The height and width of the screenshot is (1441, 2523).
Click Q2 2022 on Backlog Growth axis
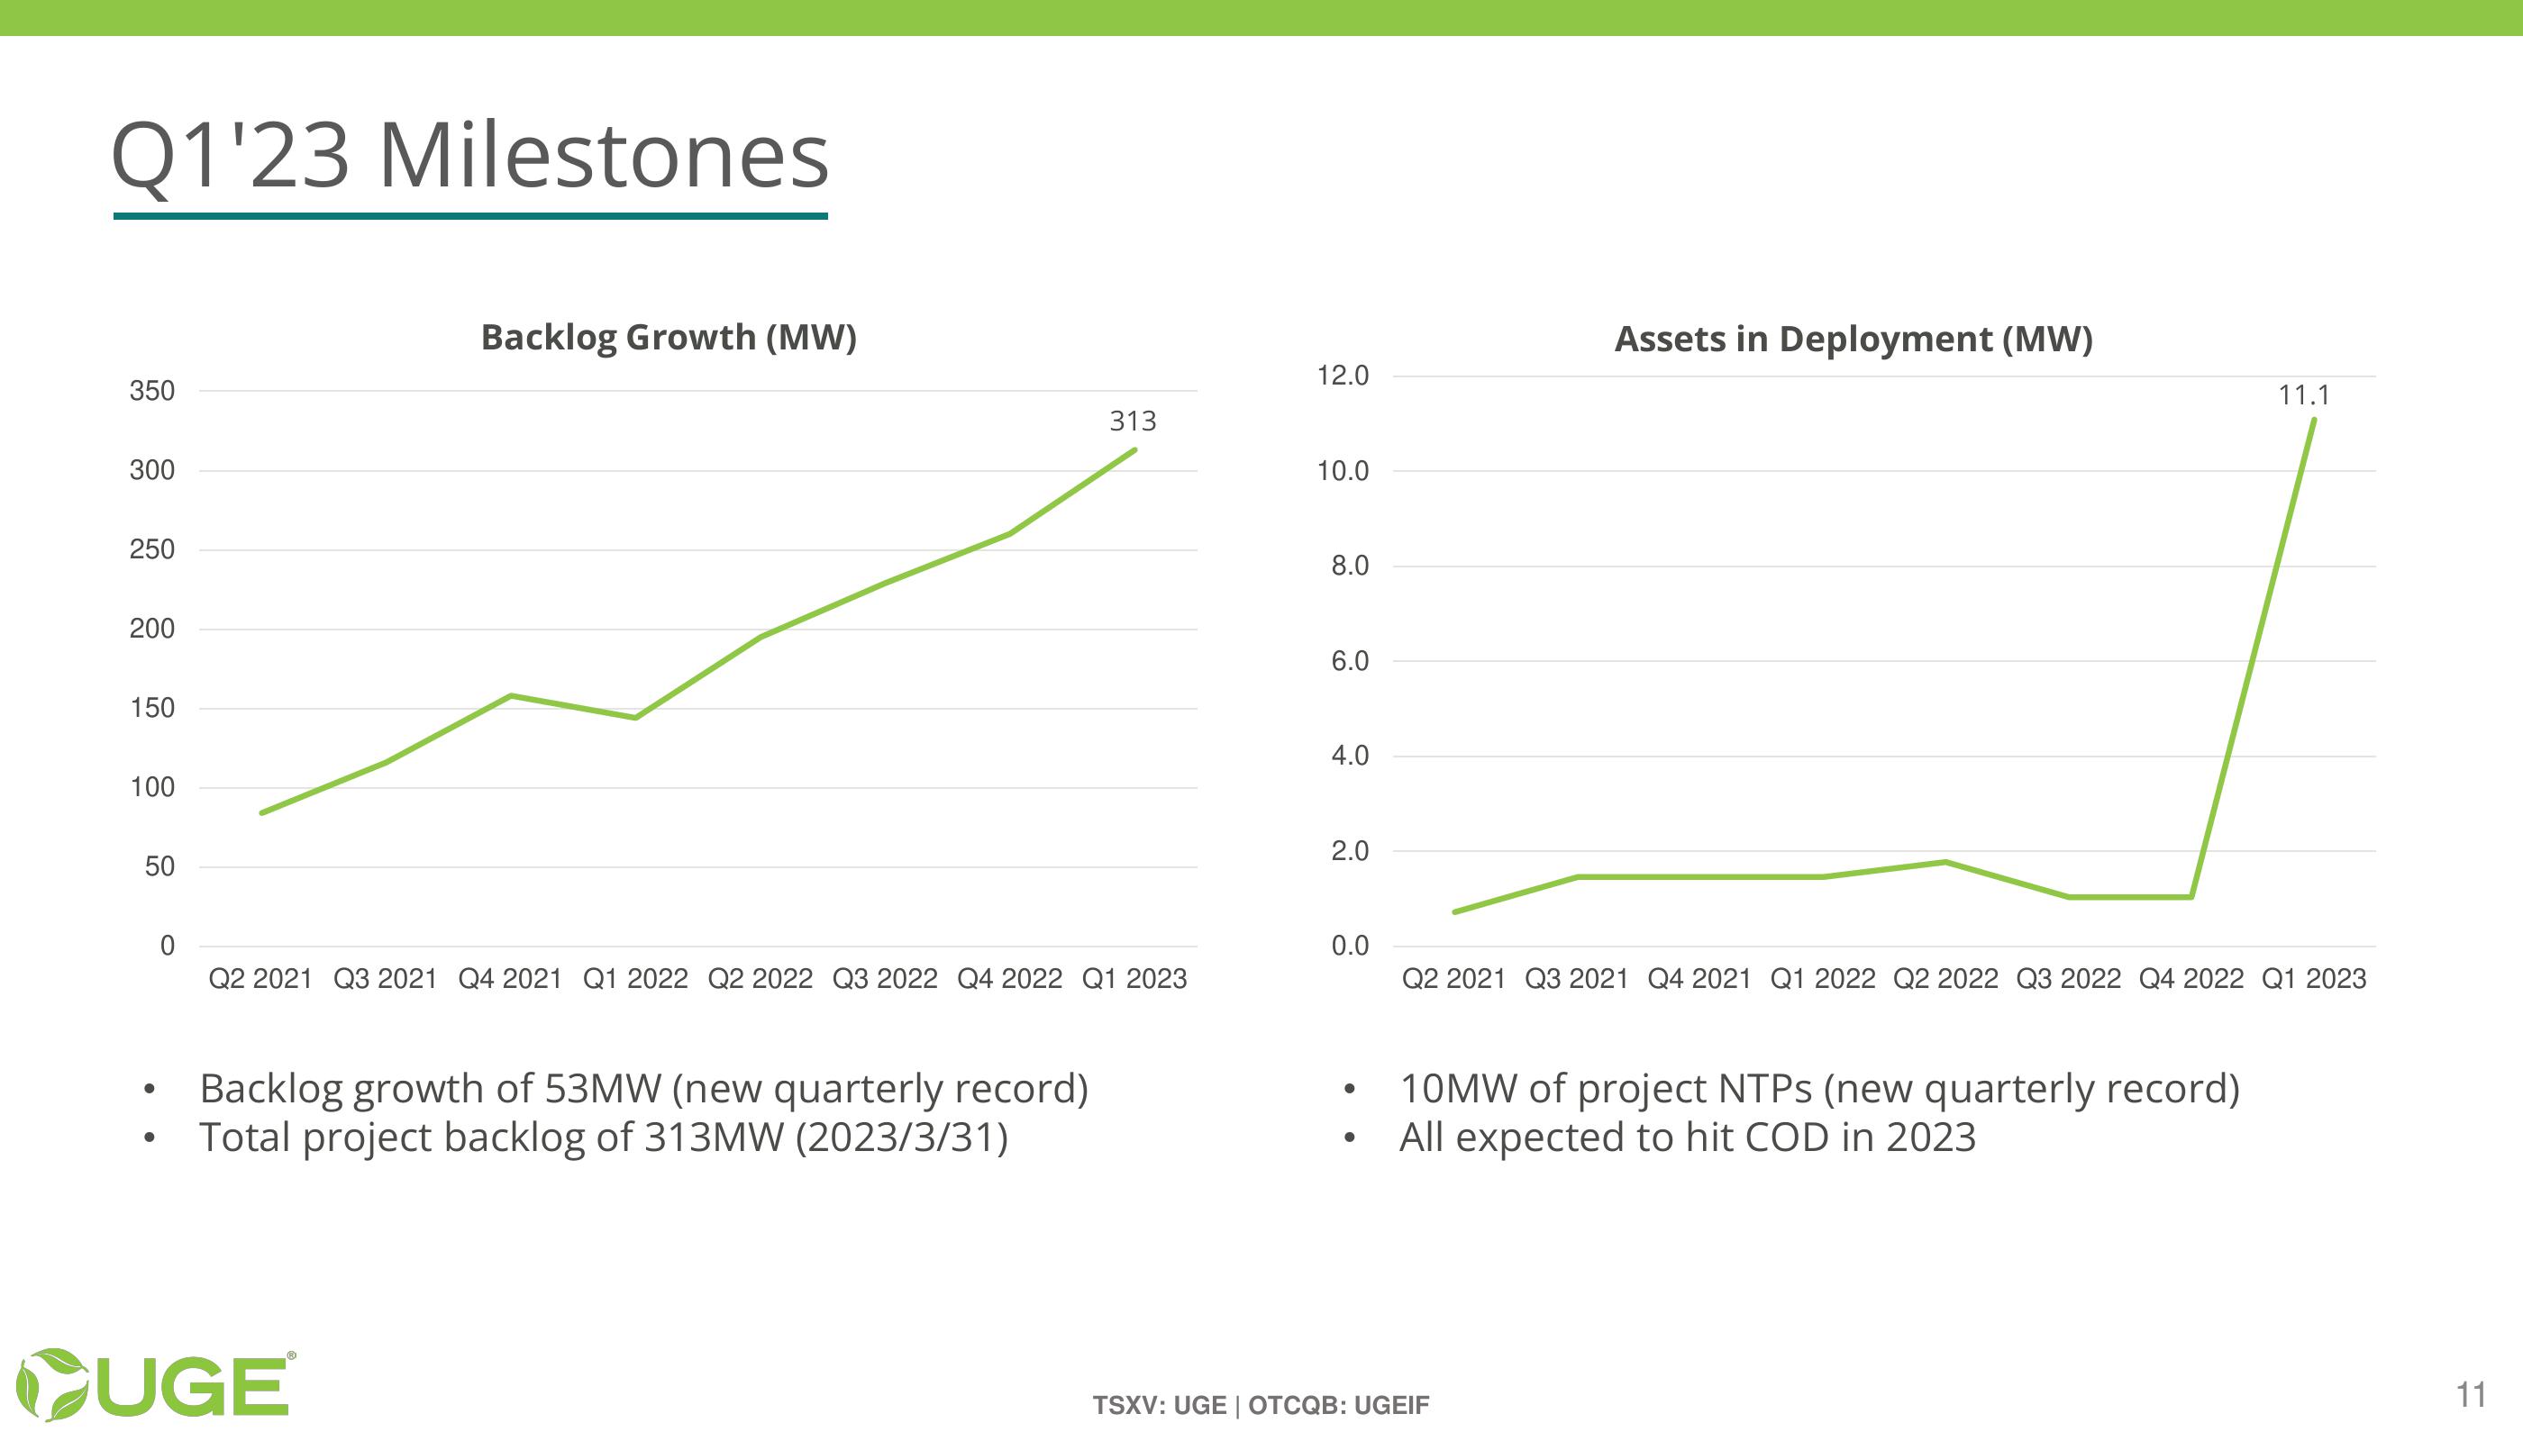coord(760,979)
